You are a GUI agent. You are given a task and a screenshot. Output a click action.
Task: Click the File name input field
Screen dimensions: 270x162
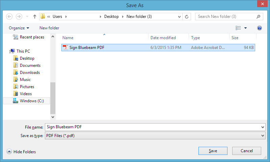153,127
